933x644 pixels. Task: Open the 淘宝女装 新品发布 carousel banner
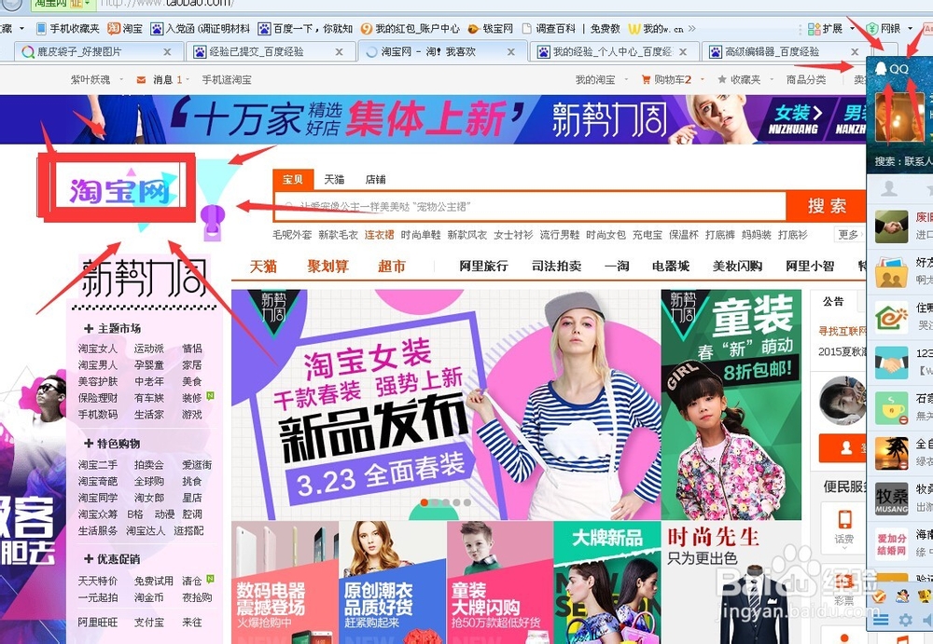click(446, 404)
